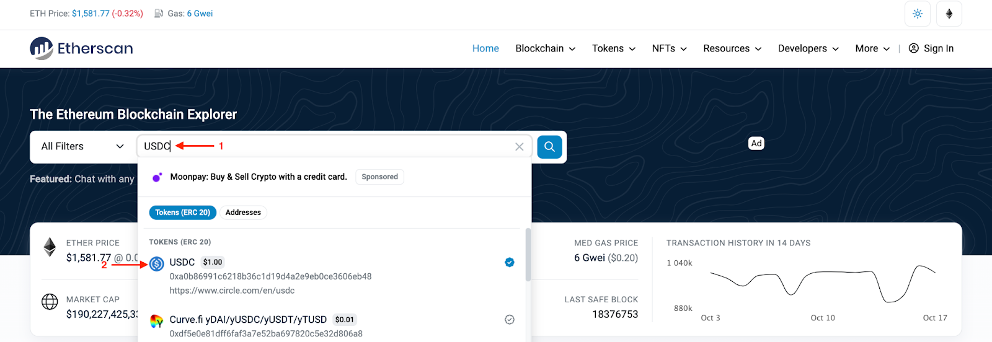Go to the Home nav item
This screenshot has width=992, height=342.
pos(485,48)
